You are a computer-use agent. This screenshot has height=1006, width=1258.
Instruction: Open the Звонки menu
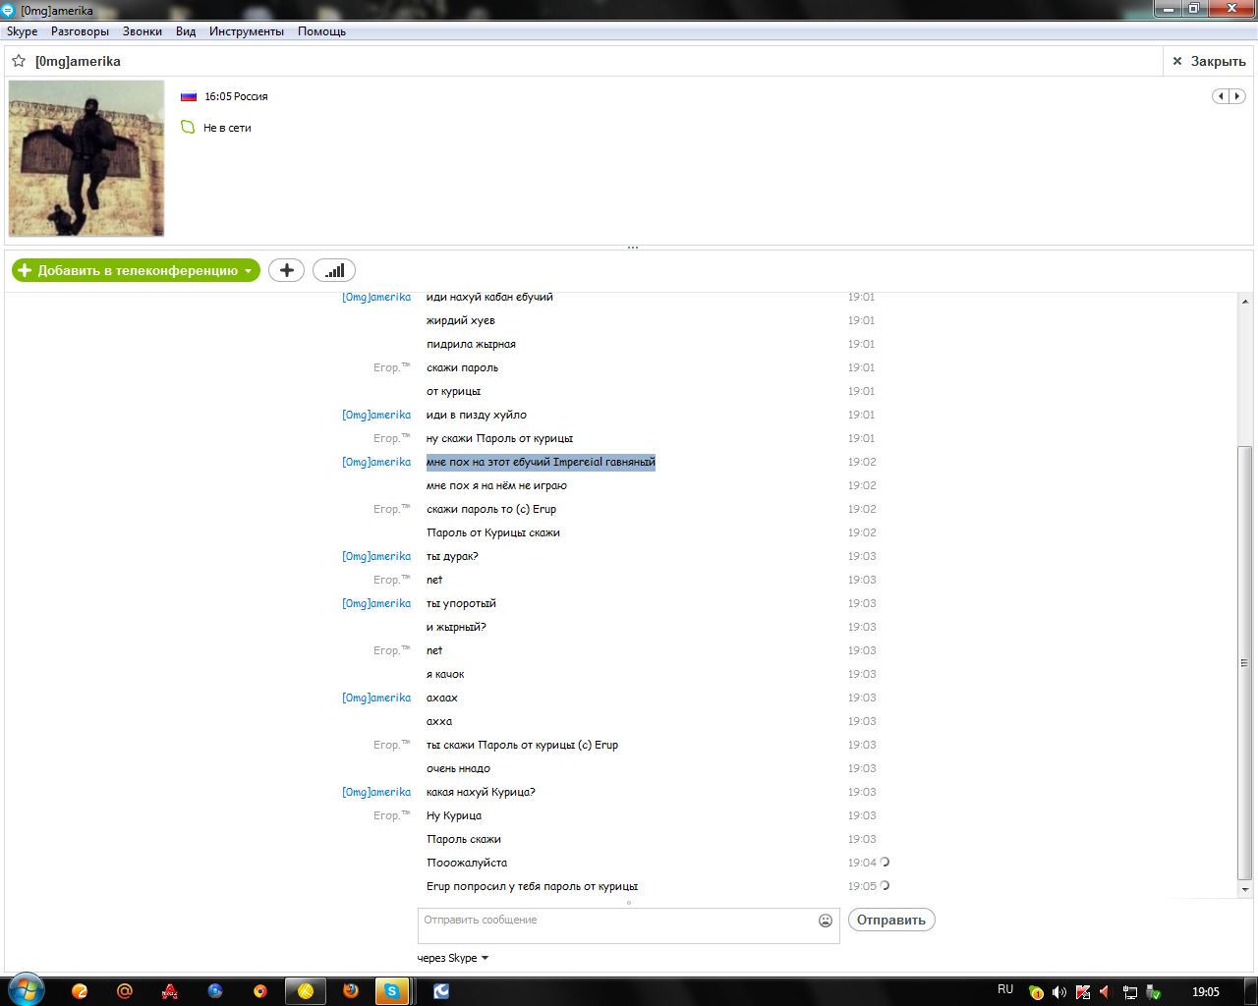[x=143, y=31]
